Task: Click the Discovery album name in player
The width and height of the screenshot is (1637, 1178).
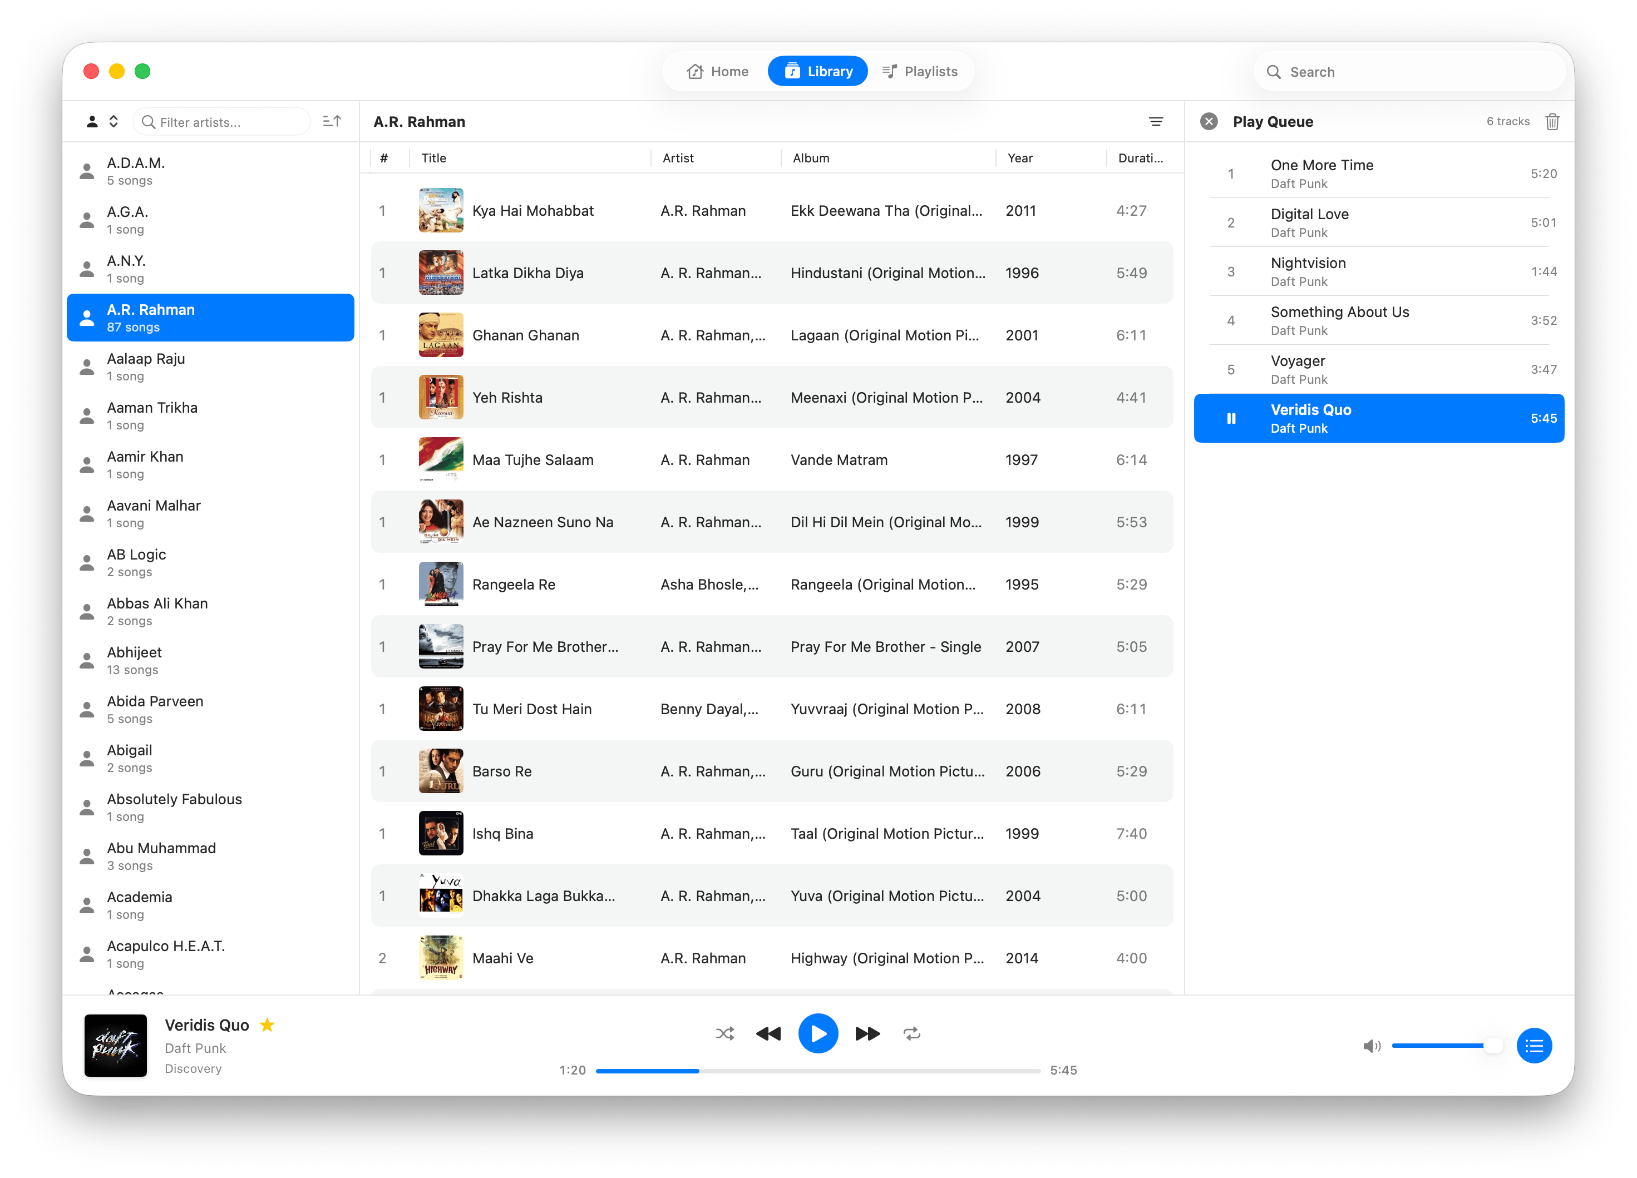Action: click(193, 1068)
